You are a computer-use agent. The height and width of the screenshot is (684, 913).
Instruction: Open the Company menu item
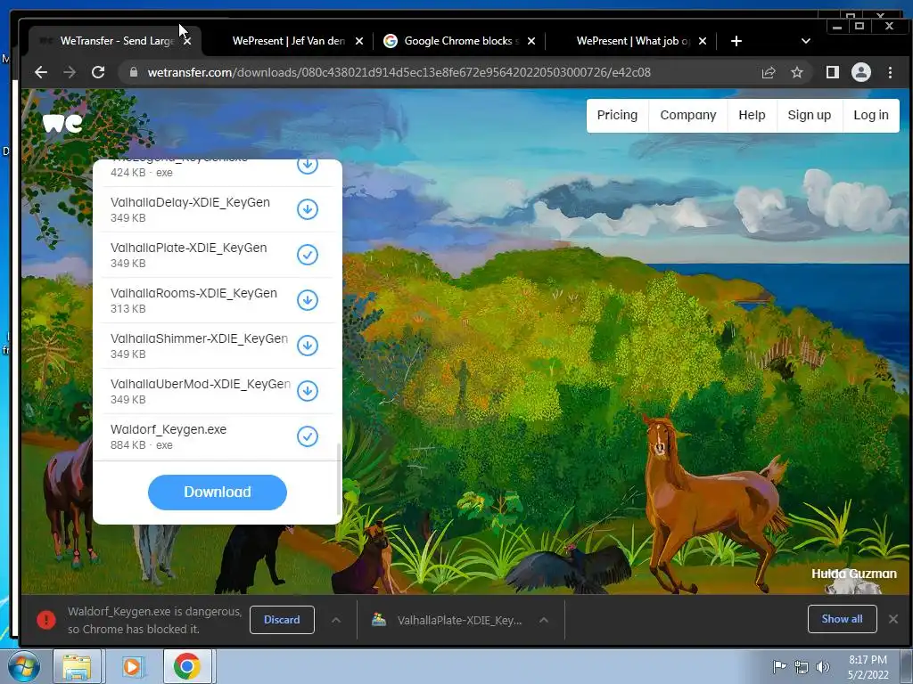[x=688, y=115]
